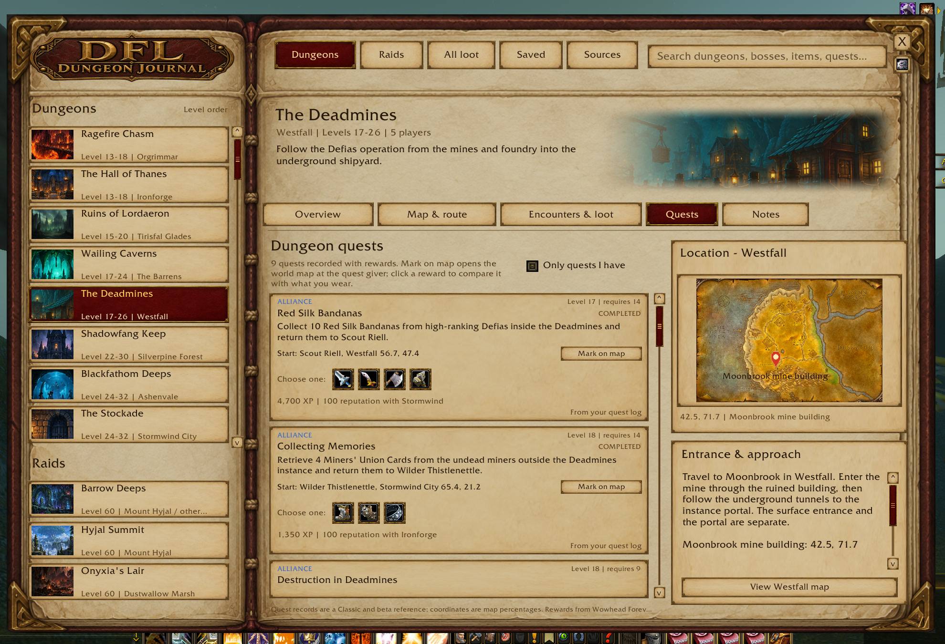Screen dimensions: 945x644
Task: Click the orange burst buff icon
Action: tap(926, 8)
